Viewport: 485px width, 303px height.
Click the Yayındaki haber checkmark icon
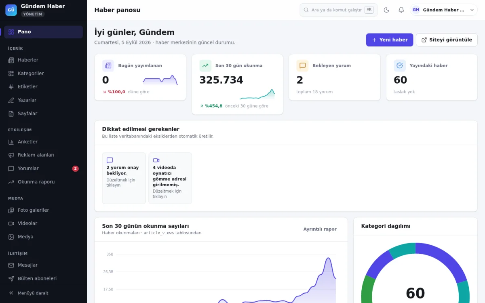point(400,65)
